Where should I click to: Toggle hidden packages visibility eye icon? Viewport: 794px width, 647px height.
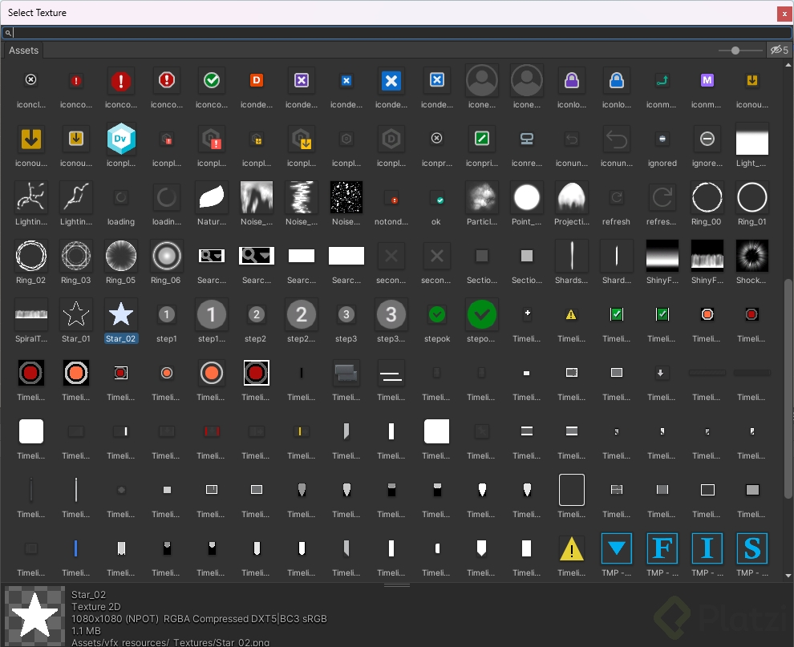(x=780, y=50)
